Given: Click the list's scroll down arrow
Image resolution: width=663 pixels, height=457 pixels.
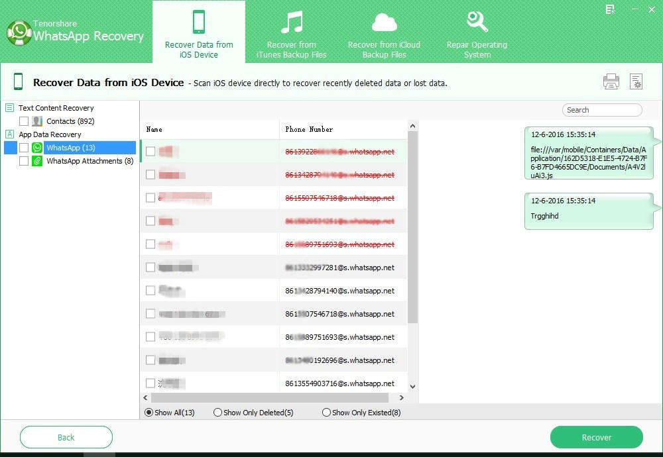Looking at the screenshot, I should point(412,386).
